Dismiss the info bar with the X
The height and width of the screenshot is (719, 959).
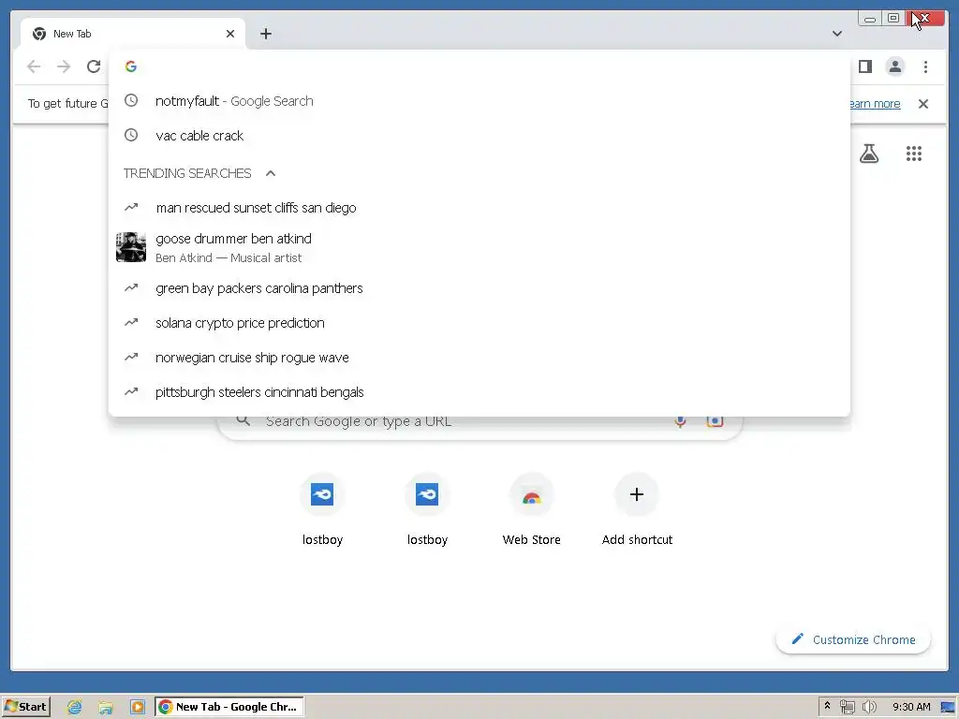tap(922, 103)
